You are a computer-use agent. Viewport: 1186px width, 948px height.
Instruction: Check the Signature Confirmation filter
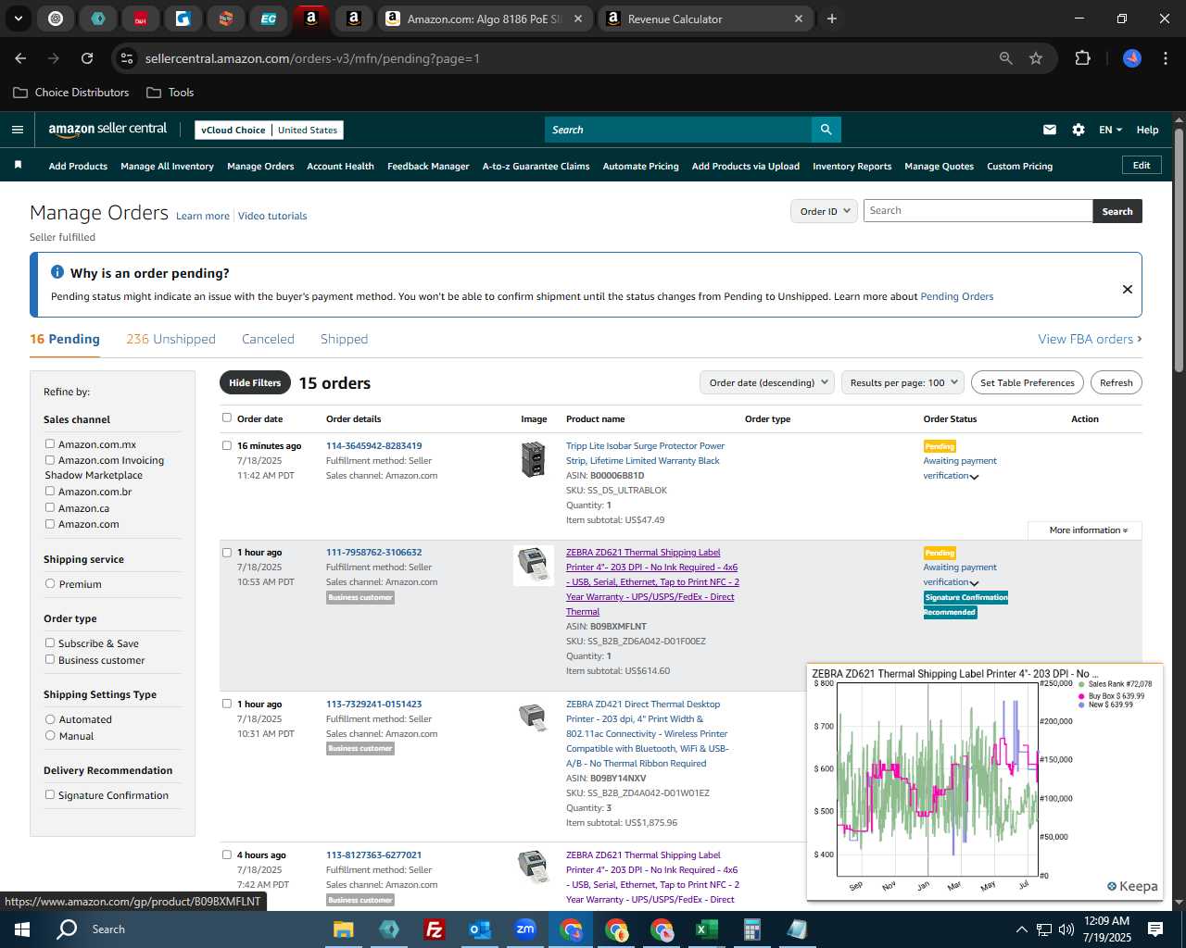point(50,795)
